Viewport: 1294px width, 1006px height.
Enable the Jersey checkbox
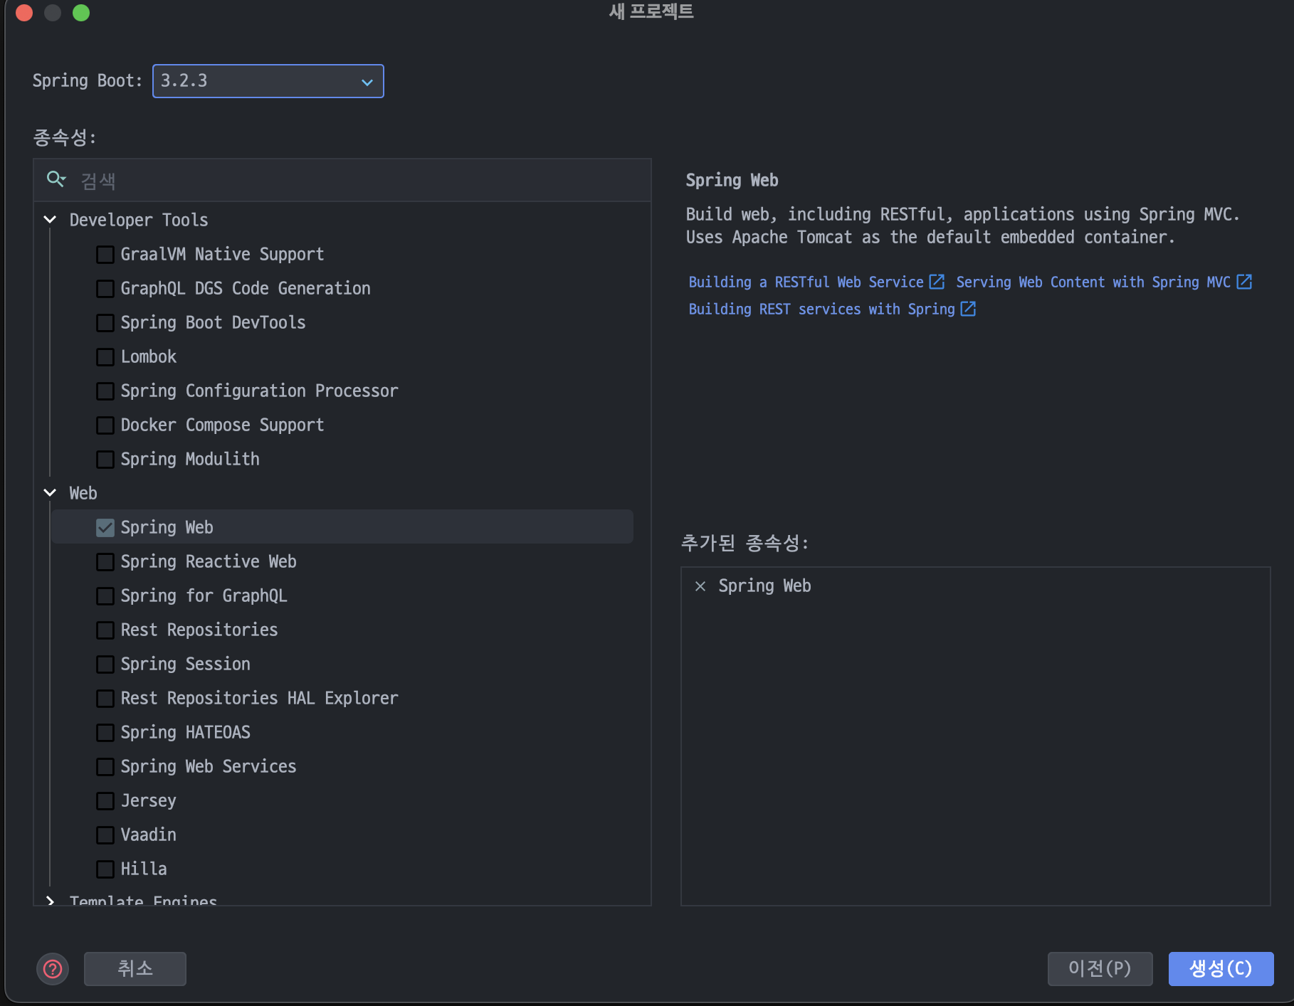click(105, 801)
